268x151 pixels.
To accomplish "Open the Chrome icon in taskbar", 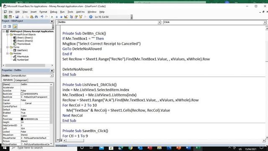I will pyautogui.click(x=130, y=148).
